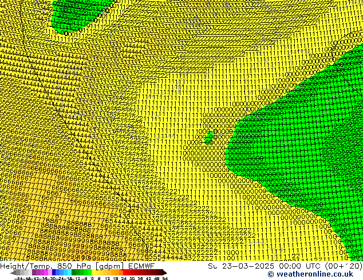Viewport: 363px width, 280px height.
Task: Click the dark purple swatch in the legend
Action: (x=34, y=273)
